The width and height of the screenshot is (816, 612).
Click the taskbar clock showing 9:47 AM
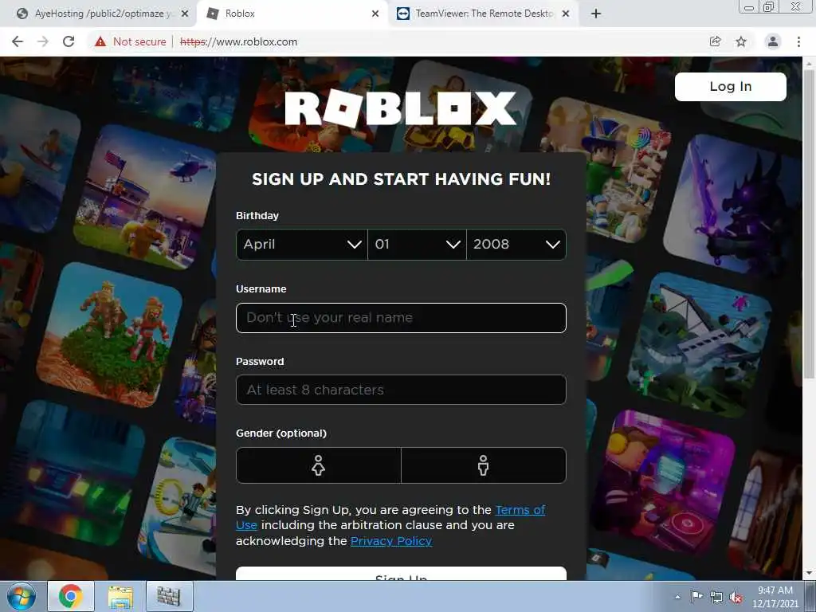point(775,597)
